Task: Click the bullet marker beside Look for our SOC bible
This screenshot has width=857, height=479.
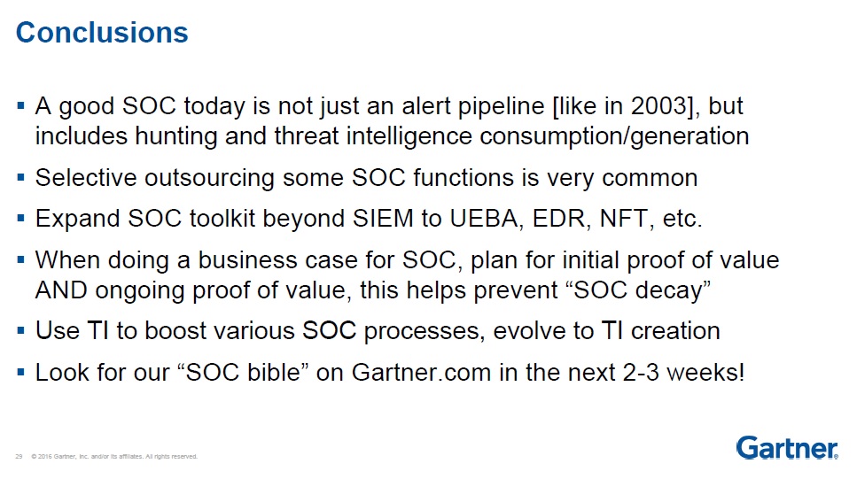Action: [20, 373]
